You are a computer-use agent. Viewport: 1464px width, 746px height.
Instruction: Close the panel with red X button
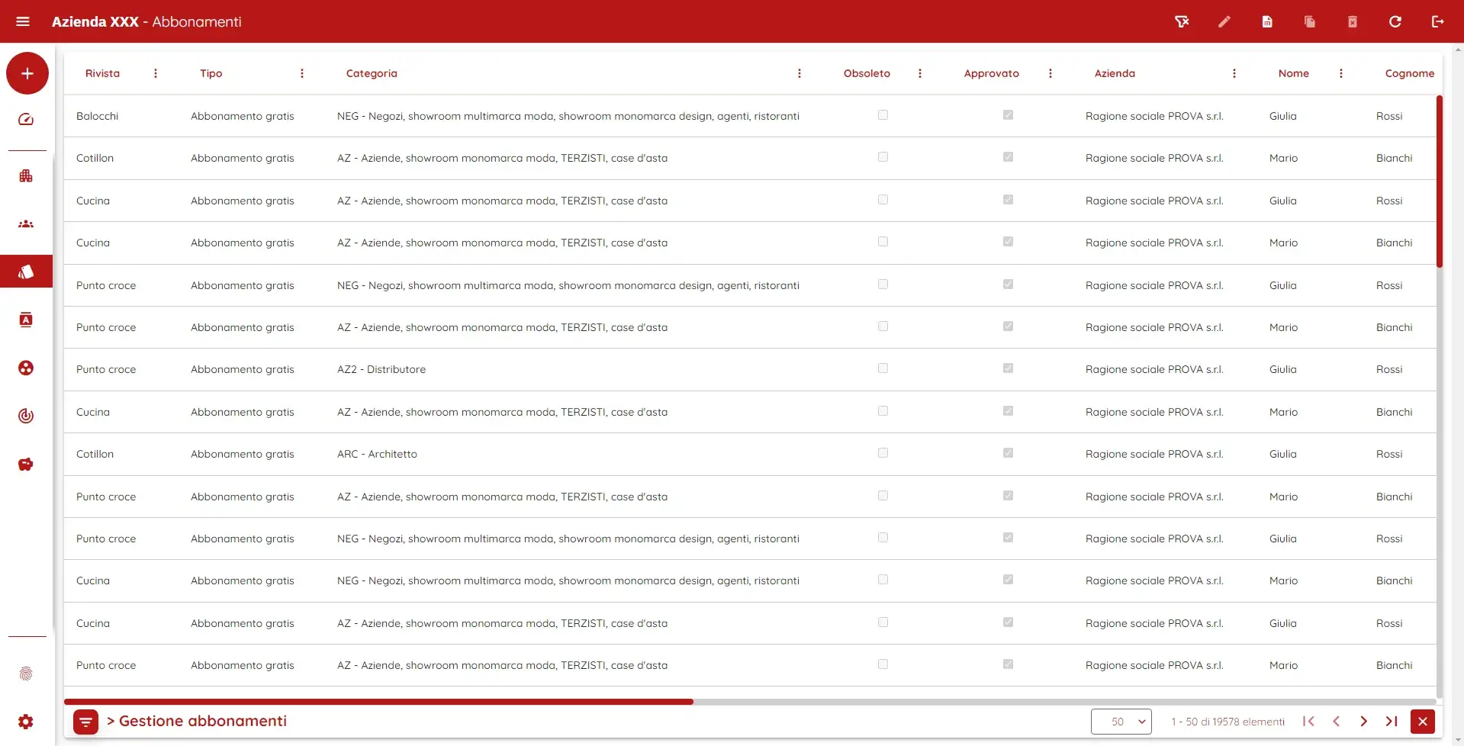[1423, 722]
